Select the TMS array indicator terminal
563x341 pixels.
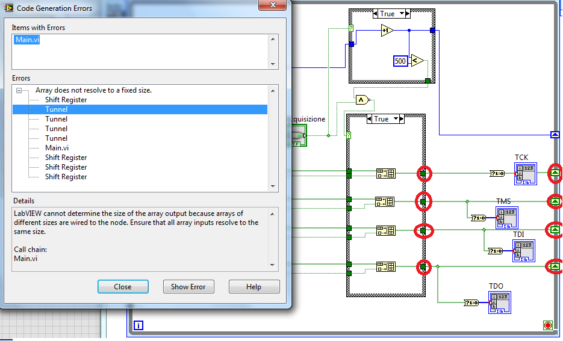[507, 217]
